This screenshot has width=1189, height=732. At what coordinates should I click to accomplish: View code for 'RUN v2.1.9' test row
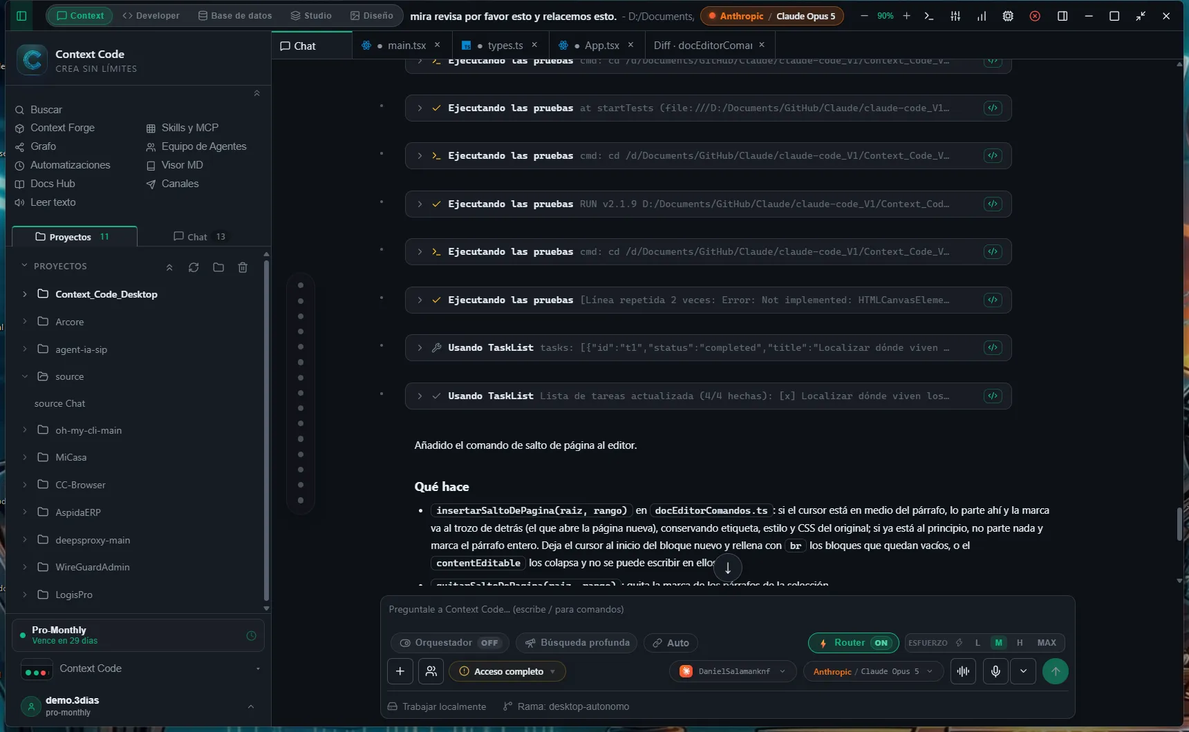(993, 204)
